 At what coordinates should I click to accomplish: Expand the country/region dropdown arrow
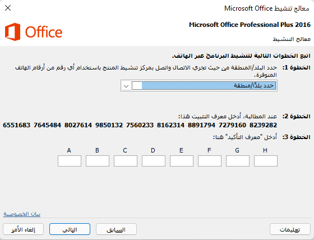coord(126,86)
